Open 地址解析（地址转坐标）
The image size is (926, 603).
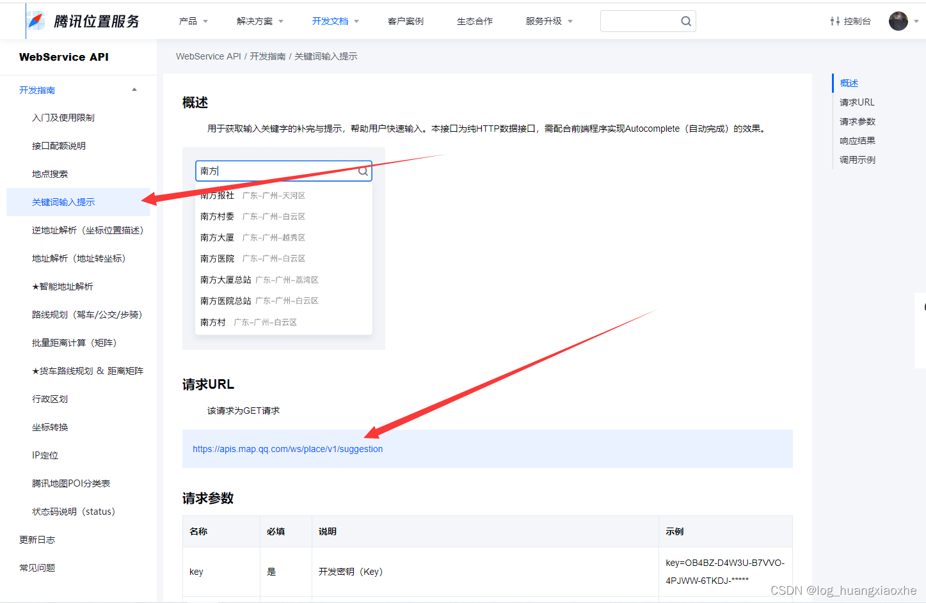click(79, 258)
